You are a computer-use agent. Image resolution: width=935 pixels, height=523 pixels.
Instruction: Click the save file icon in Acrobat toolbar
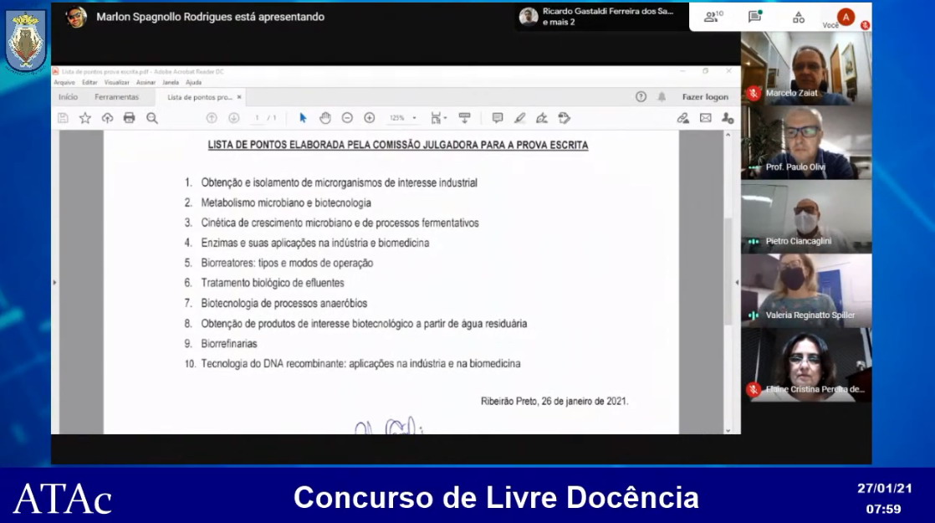point(64,118)
